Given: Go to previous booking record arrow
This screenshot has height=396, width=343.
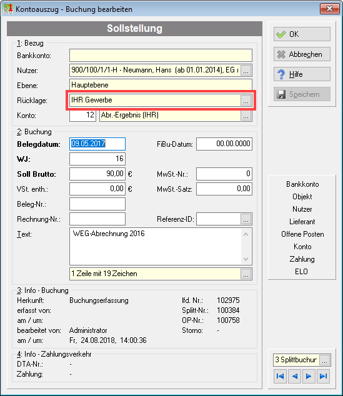Looking at the screenshot, I should pyautogui.click(x=294, y=376).
